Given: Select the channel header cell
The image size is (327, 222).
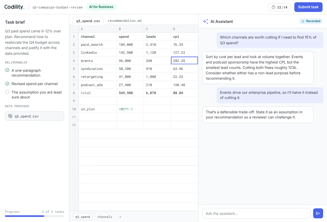Looking at the screenshot, I should [98, 36].
